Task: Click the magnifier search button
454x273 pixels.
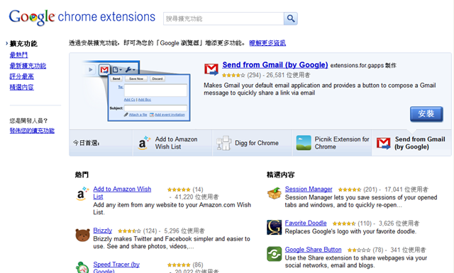Action: click(290, 19)
